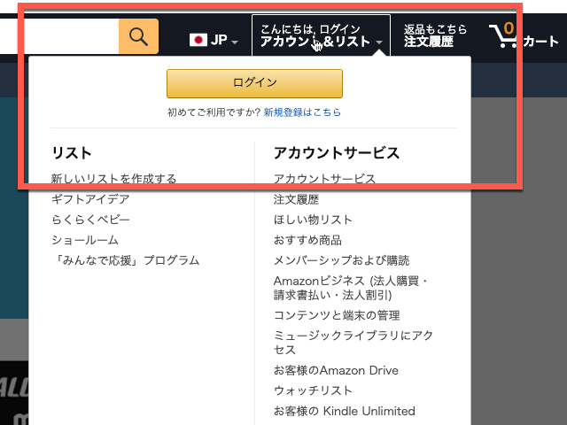Viewport: 567px width, 425px height.
Task: Open the JP language dropdown arrow
Action: pos(235,42)
